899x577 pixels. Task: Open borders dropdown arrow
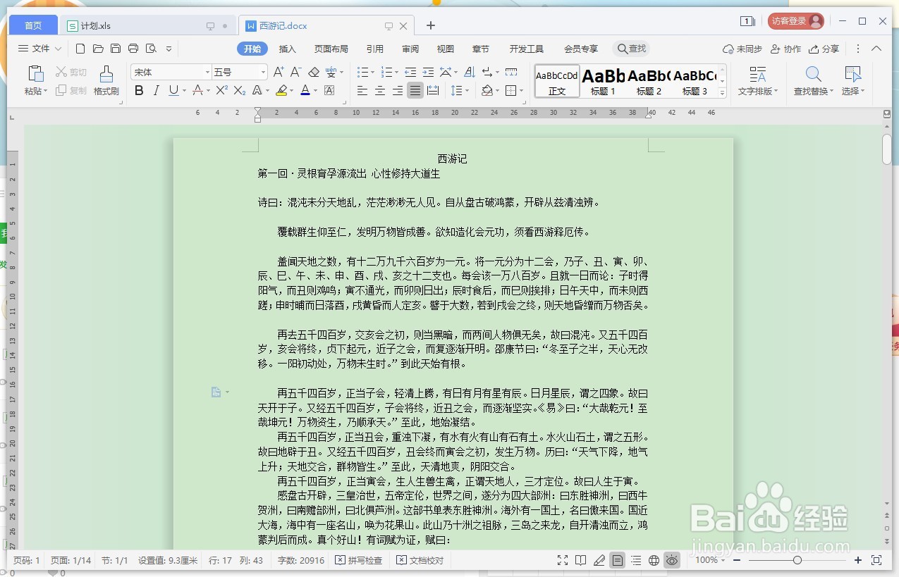click(x=521, y=90)
